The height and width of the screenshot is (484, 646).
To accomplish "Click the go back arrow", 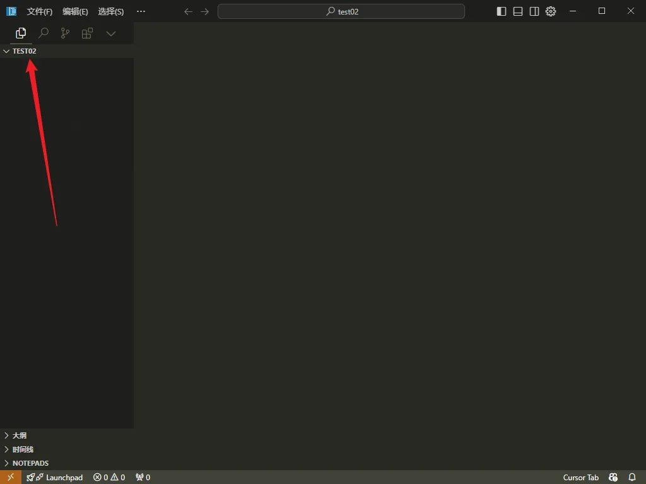I will click(188, 11).
